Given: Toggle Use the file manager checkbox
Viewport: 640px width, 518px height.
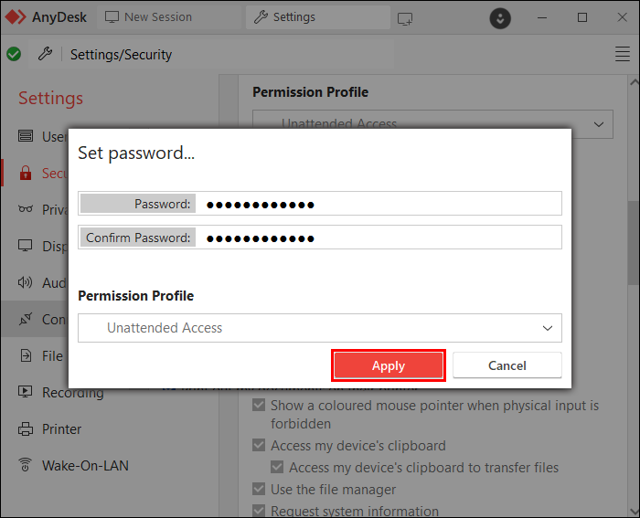Looking at the screenshot, I should [x=260, y=490].
